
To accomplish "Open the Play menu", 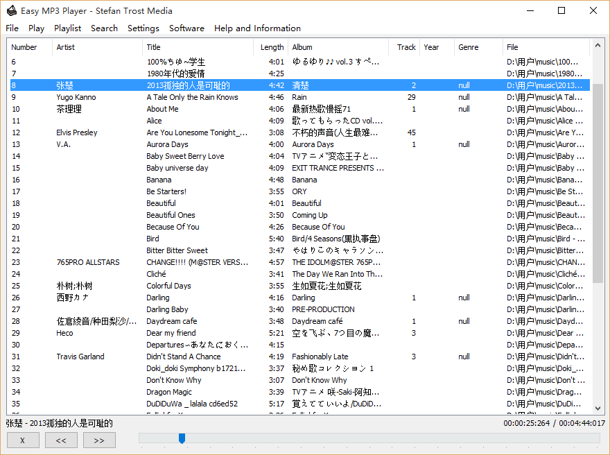I will click(36, 28).
